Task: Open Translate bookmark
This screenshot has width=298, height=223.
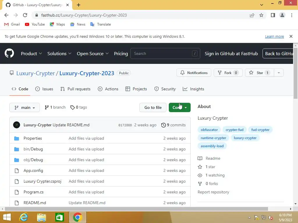Action: click(x=100, y=24)
